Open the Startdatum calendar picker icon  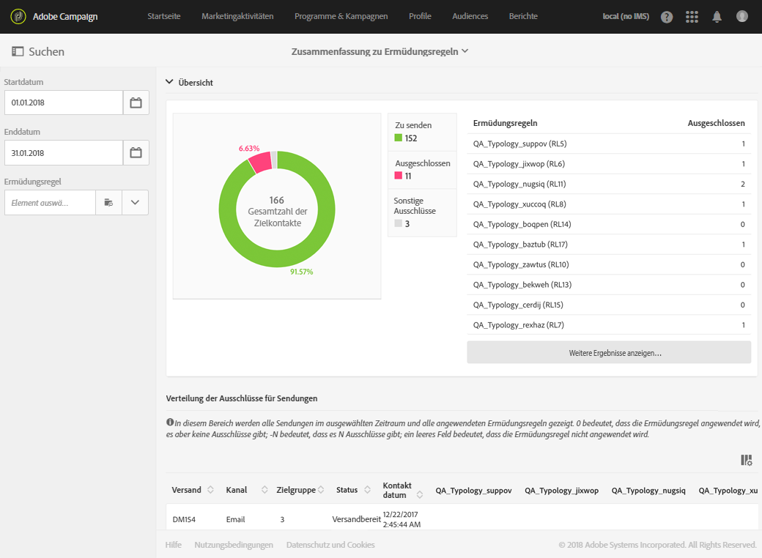coord(136,103)
